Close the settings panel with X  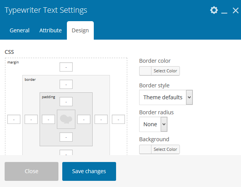click(236, 10)
